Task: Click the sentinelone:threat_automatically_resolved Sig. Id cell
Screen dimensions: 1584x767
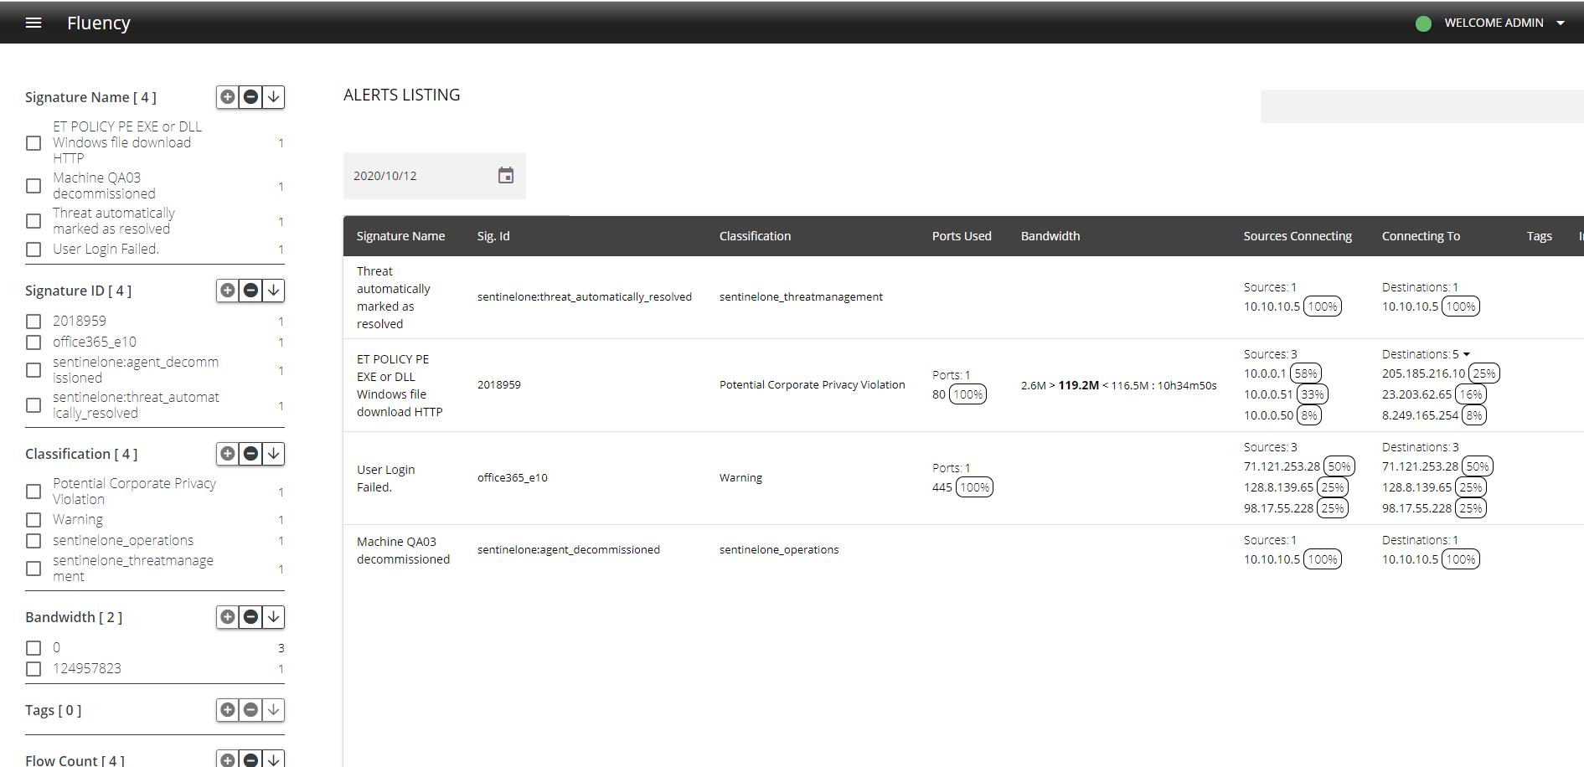Action: pos(585,296)
